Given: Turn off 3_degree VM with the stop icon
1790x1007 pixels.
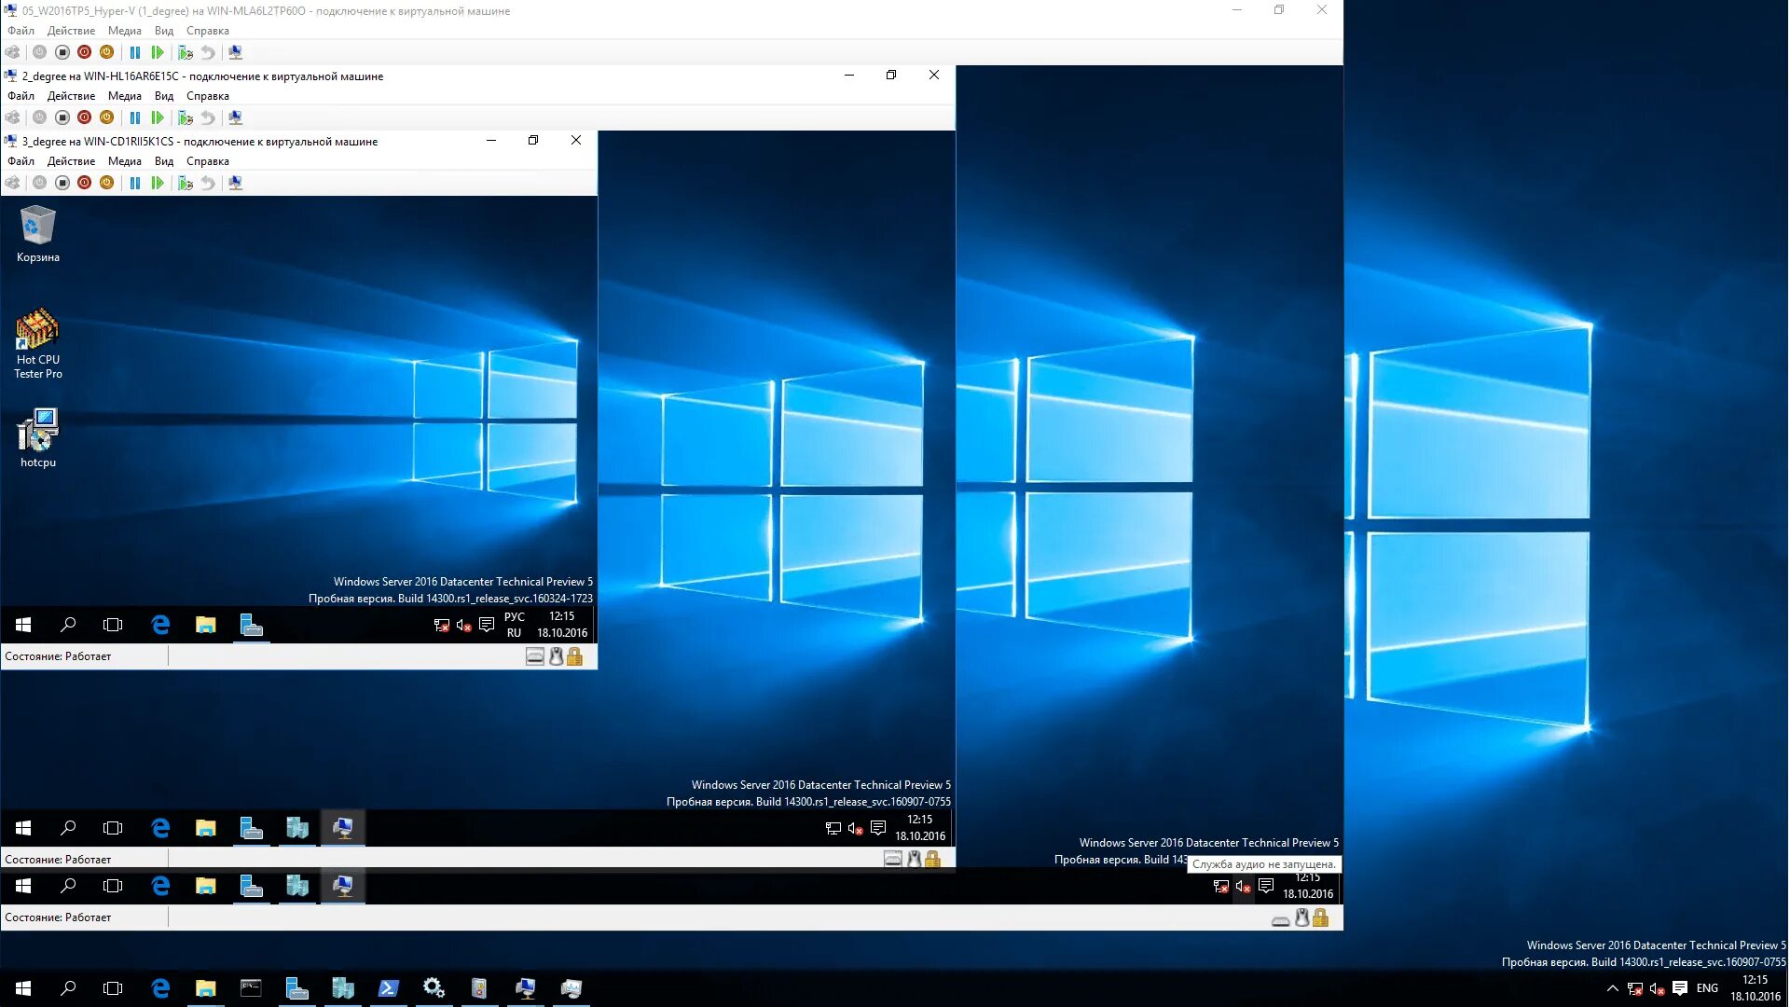Looking at the screenshot, I should [x=62, y=183].
